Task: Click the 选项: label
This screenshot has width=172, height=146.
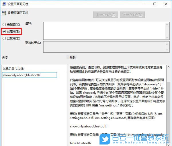Action: [5, 58]
